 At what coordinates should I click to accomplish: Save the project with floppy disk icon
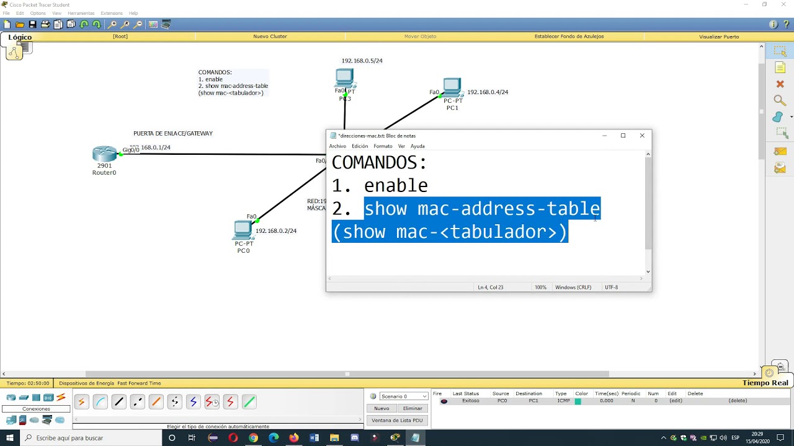click(x=32, y=25)
